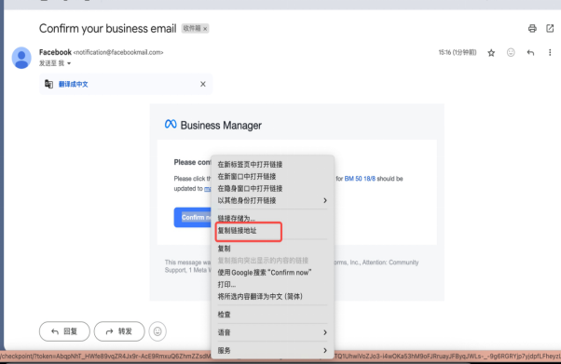The height and width of the screenshot is (364, 561).
Task: Click the sender avatar icon
Action: pos(21,58)
